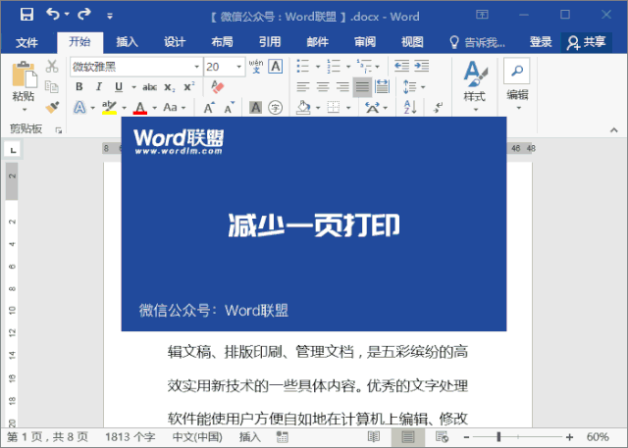Click the 共享 share button

click(x=587, y=42)
